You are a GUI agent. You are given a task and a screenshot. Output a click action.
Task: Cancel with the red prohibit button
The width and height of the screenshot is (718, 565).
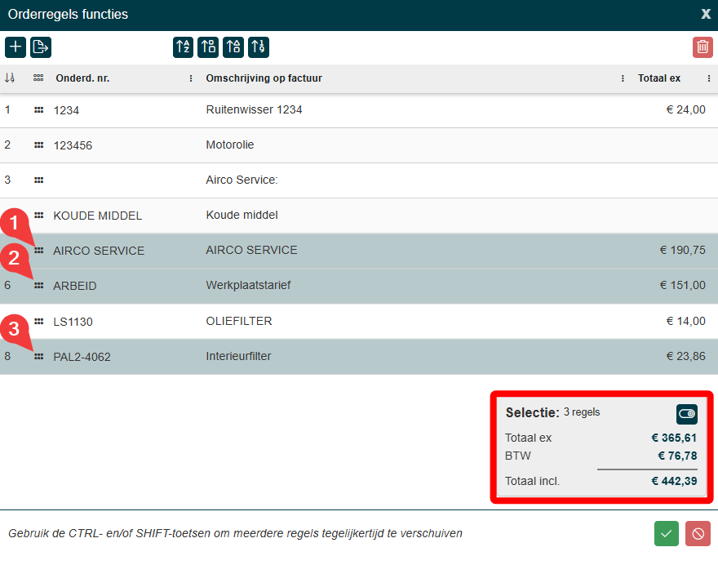[698, 534]
